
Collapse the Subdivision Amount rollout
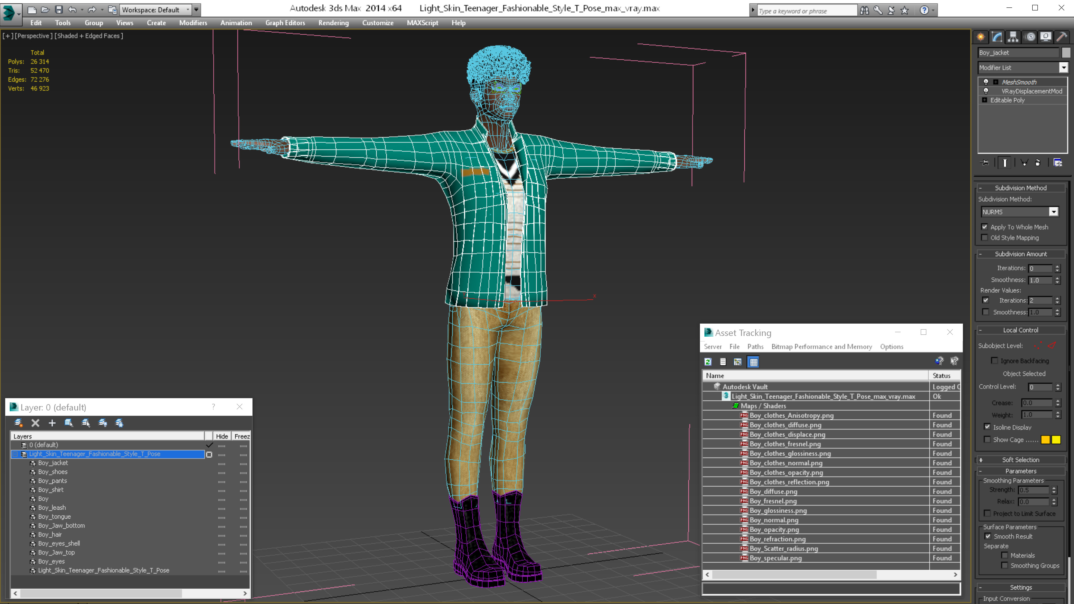(1021, 254)
